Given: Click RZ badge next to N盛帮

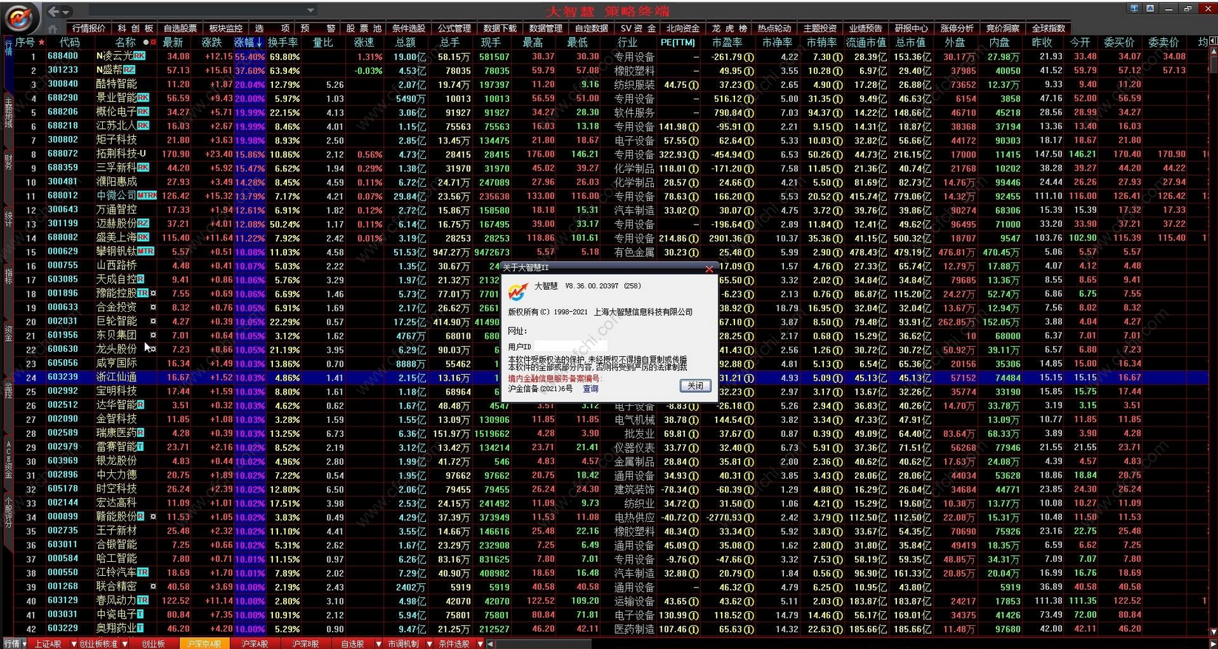Looking at the screenshot, I should click(129, 70).
